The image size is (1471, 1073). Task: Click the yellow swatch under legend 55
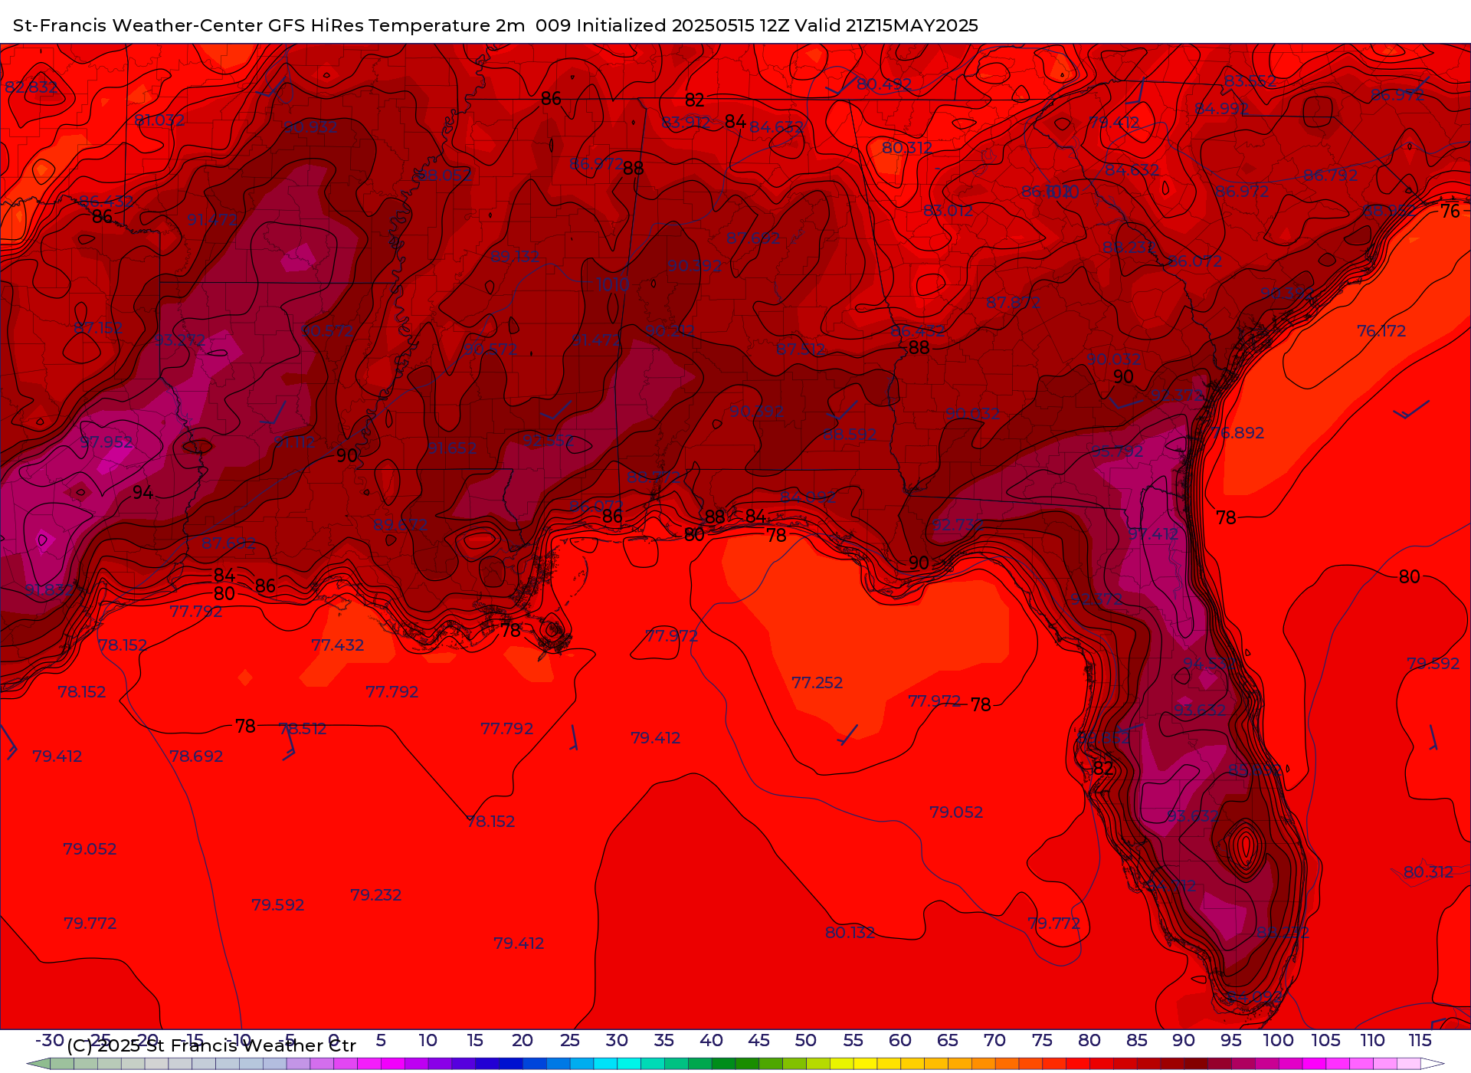coord(866,1064)
